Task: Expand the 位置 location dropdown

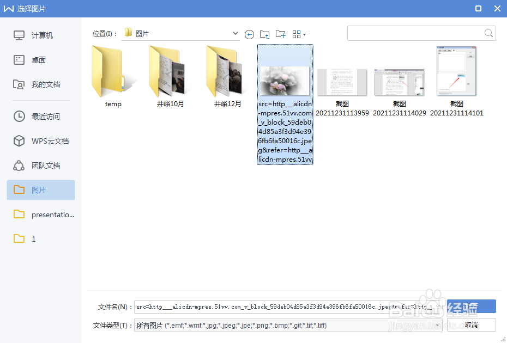Action: [x=235, y=33]
